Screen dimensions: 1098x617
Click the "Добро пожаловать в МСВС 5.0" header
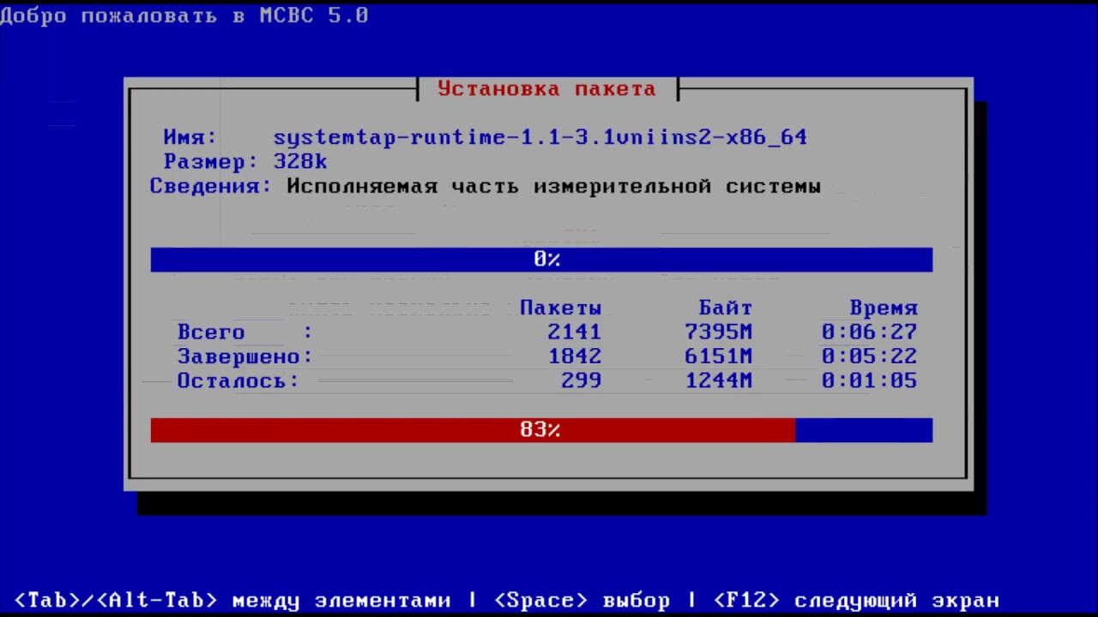(x=184, y=15)
